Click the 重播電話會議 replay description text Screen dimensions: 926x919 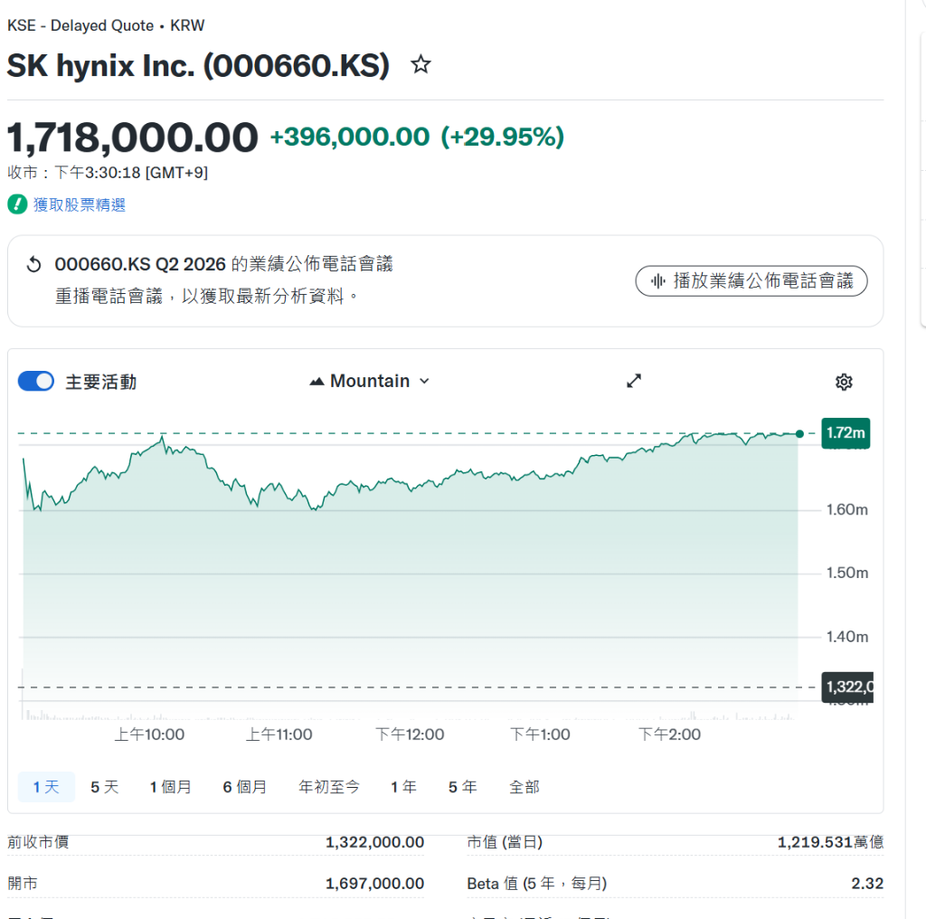[206, 295]
